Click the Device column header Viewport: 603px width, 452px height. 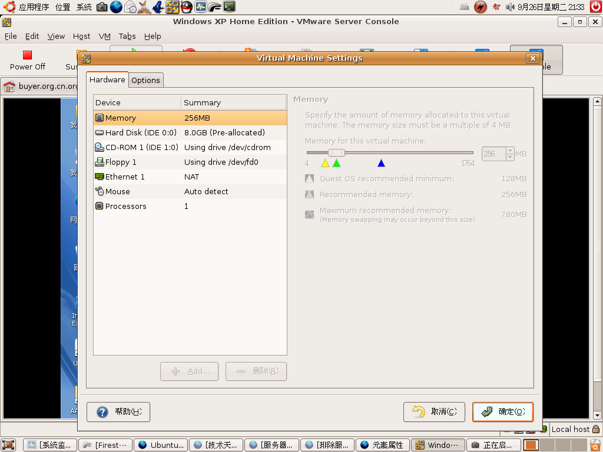137,102
